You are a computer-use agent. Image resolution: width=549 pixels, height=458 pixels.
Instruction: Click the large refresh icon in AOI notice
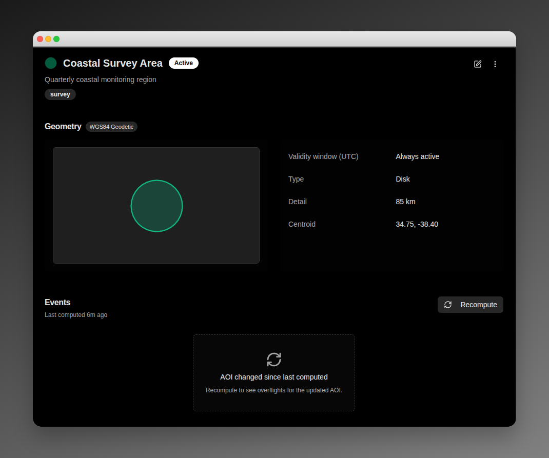pyautogui.click(x=274, y=360)
